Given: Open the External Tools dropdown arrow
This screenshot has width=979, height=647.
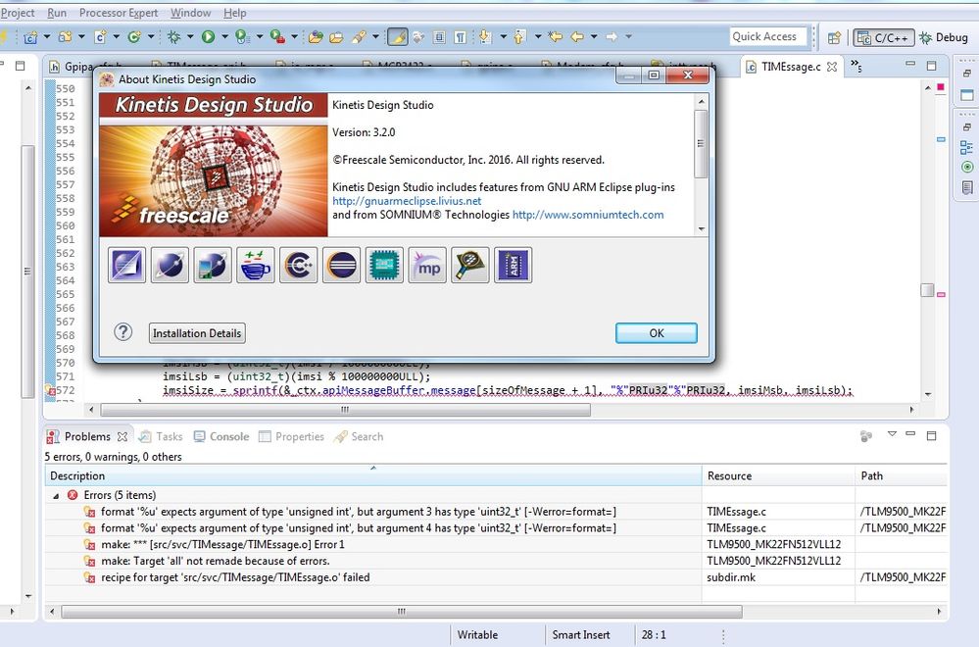Looking at the screenshot, I should pyautogui.click(x=294, y=37).
